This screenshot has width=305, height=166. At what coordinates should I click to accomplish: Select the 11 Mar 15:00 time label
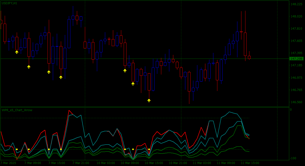[250, 163]
